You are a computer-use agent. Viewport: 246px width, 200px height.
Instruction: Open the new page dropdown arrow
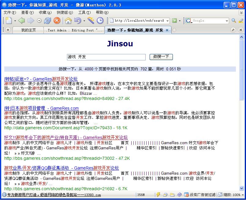coord(15,21)
